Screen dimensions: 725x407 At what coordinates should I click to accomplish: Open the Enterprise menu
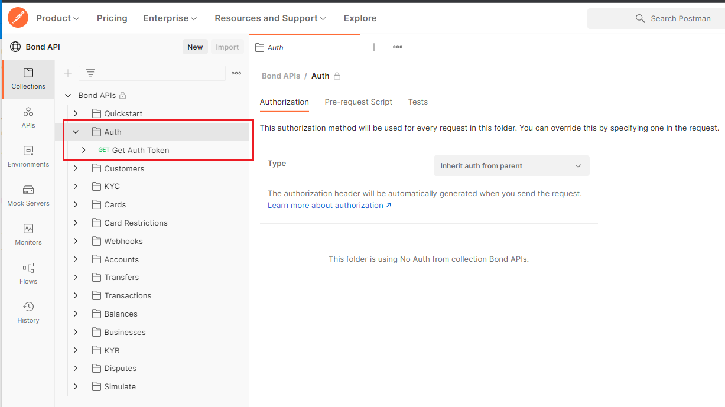tap(170, 18)
